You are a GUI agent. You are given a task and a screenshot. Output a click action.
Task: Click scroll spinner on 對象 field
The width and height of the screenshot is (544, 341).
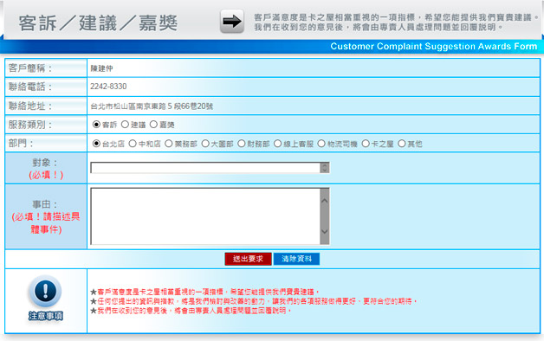click(x=325, y=168)
